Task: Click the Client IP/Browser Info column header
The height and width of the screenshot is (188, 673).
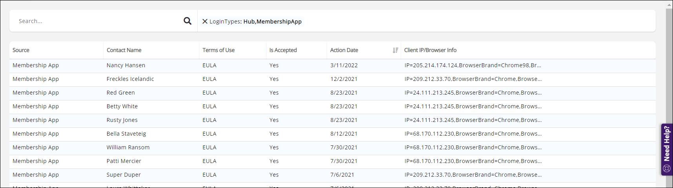Action: point(430,50)
